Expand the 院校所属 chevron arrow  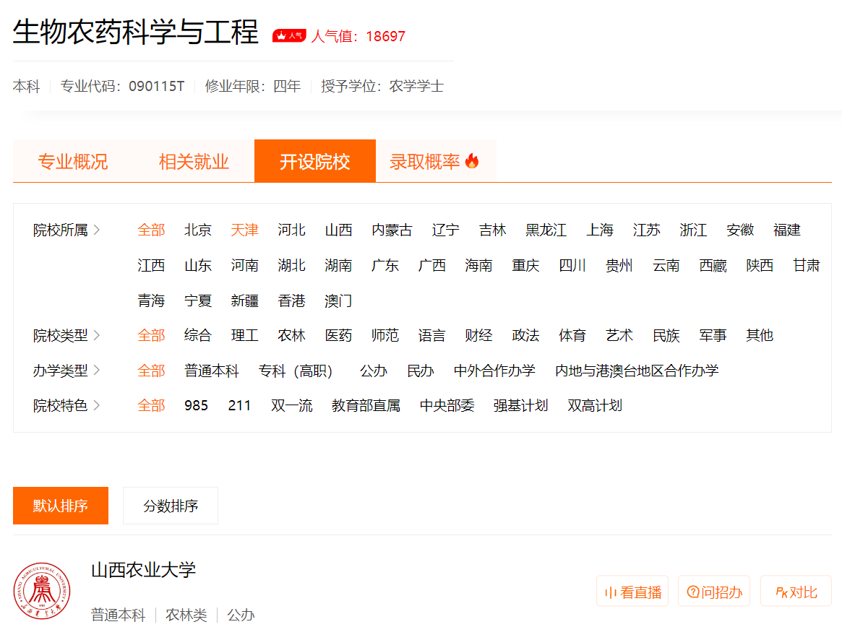97,230
